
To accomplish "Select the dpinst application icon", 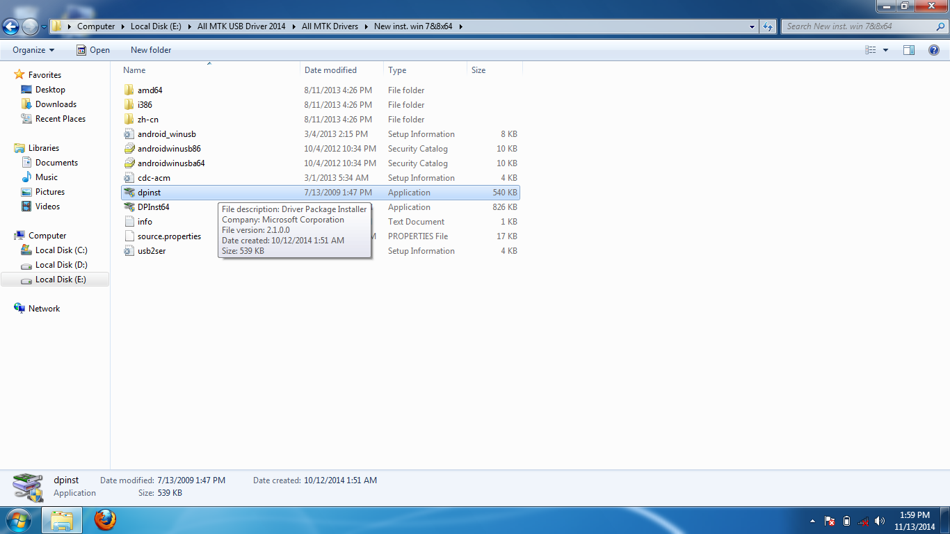I will coord(129,193).
